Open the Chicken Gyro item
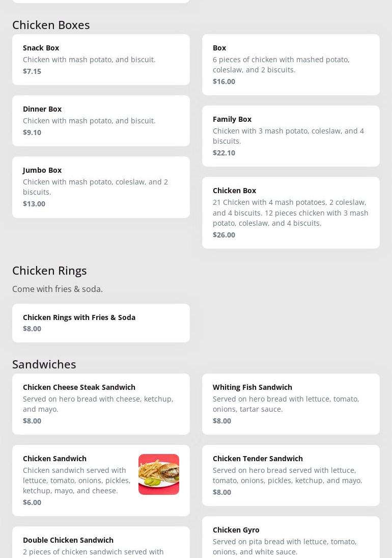Image resolution: width=392 pixels, height=558 pixels. click(291, 538)
